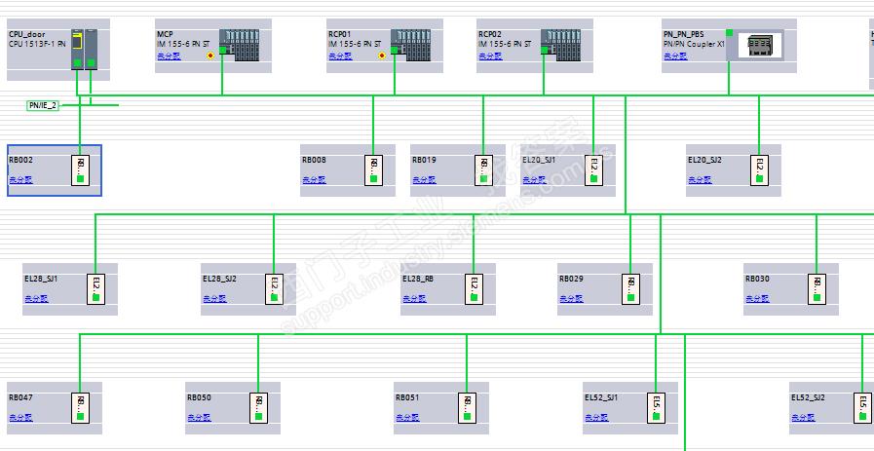Viewport: 874px width, 451px height.
Task: Click the RCP01 IM 155-6 rack icon
Action: tap(411, 45)
